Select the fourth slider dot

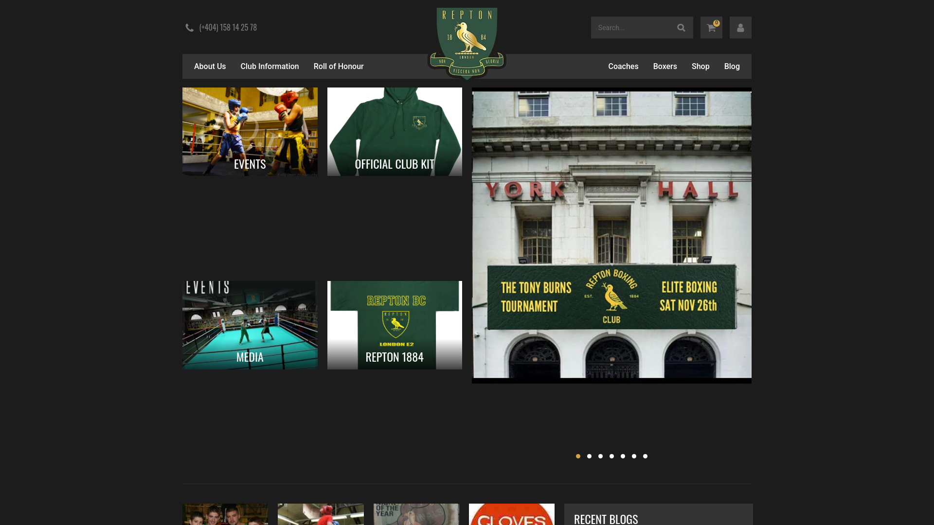(x=611, y=456)
